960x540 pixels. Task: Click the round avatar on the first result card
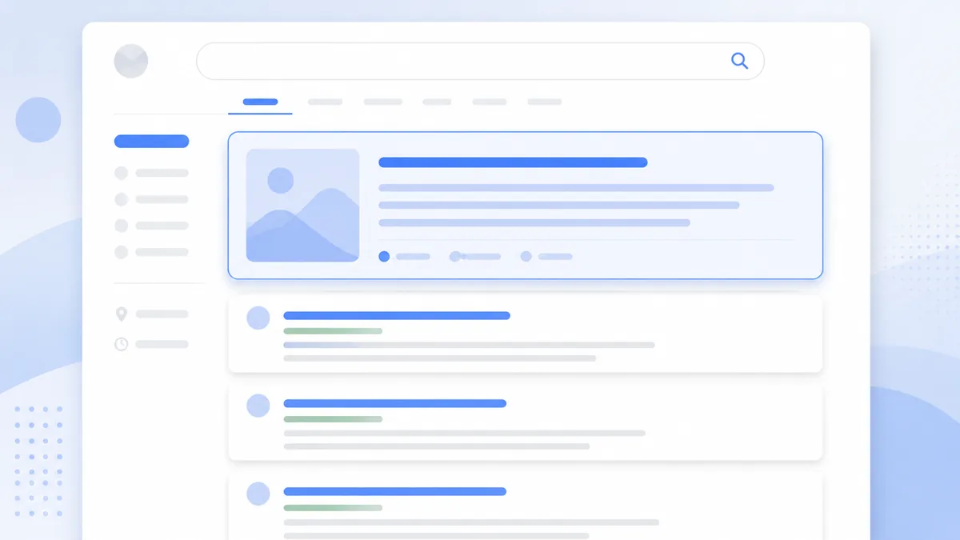click(258, 318)
